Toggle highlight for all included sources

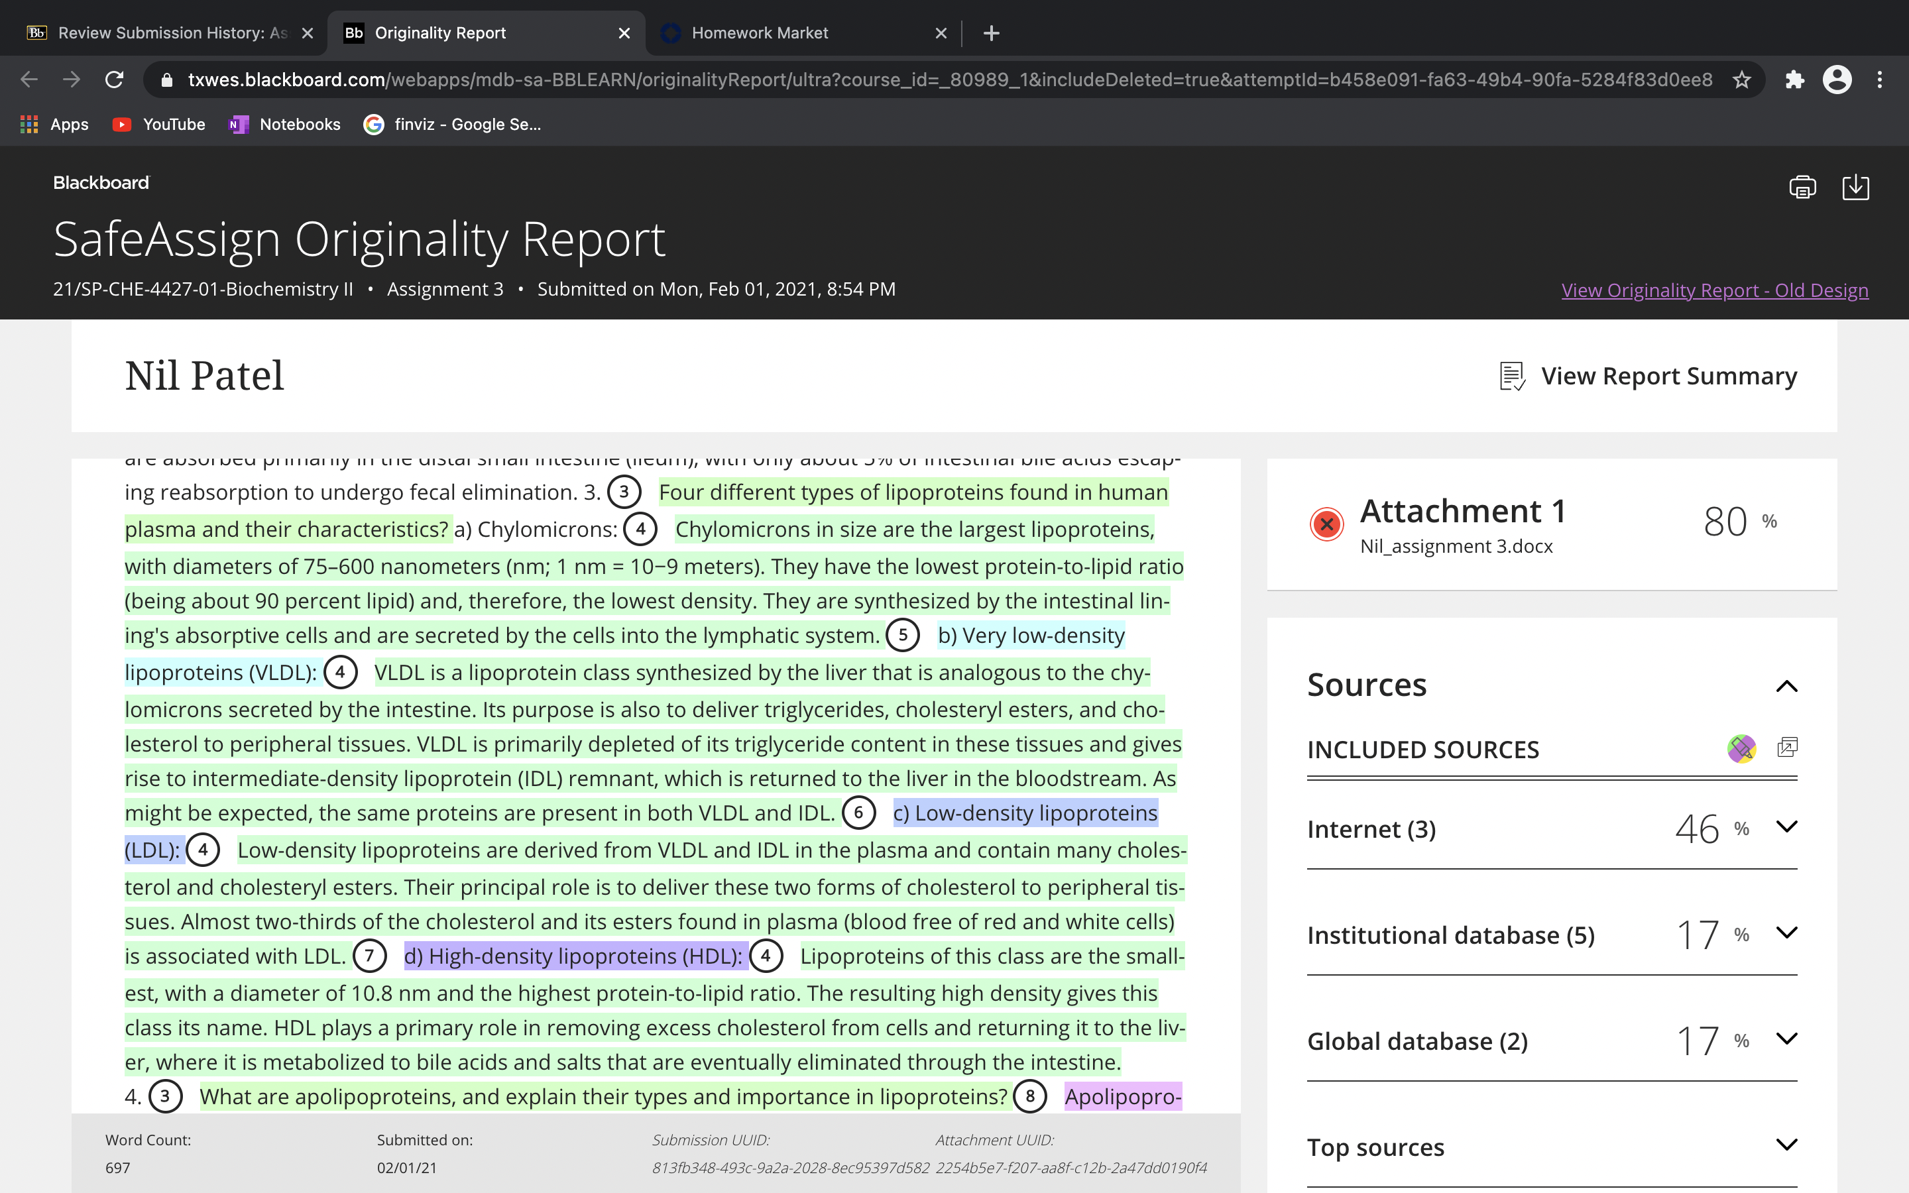click(1741, 748)
